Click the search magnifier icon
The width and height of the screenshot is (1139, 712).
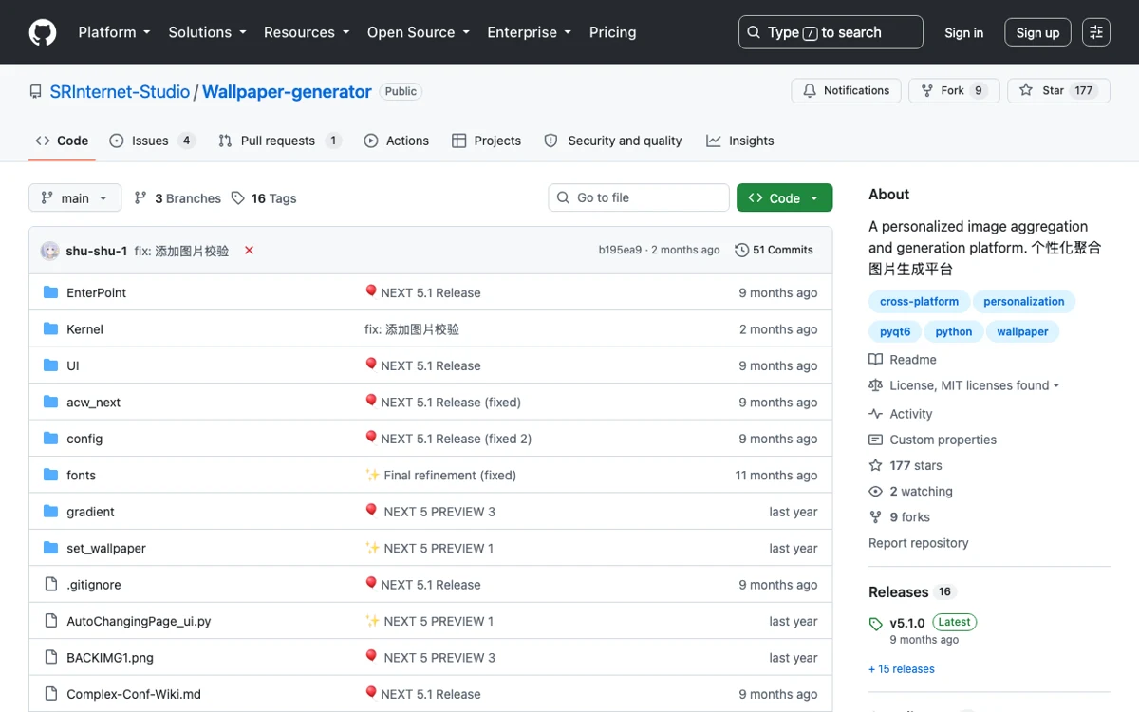coord(754,32)
